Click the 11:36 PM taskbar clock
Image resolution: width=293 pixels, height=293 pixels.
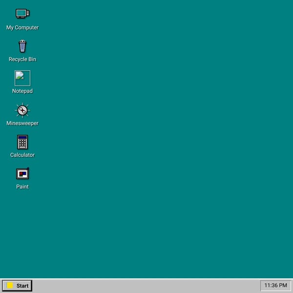pos(275,285)
